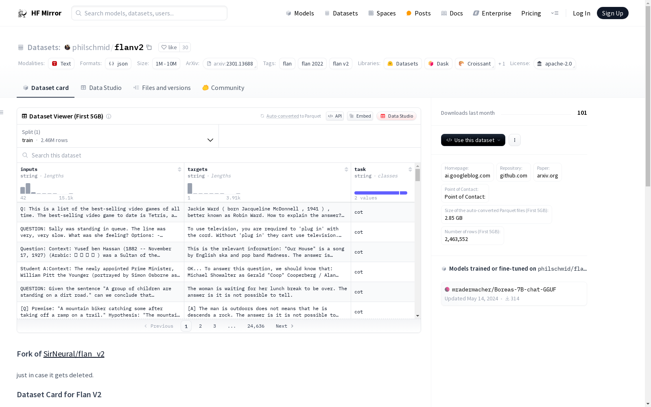The height and width of the screenshot is (407, 651).
Task: Copy dataset name with the copy icon
Action: pos(149,48)
